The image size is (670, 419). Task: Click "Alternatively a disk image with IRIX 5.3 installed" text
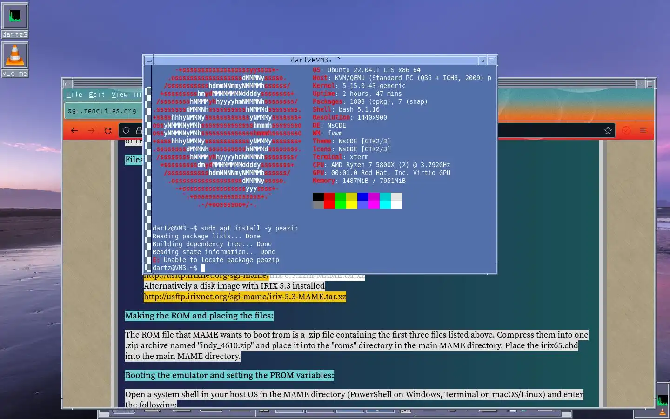click(234, 286)
